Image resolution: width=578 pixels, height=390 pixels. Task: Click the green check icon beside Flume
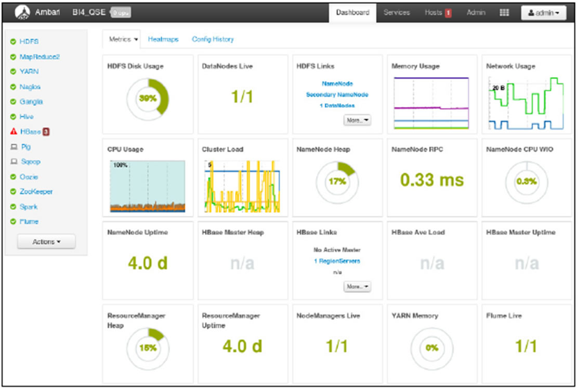[13, 221]
